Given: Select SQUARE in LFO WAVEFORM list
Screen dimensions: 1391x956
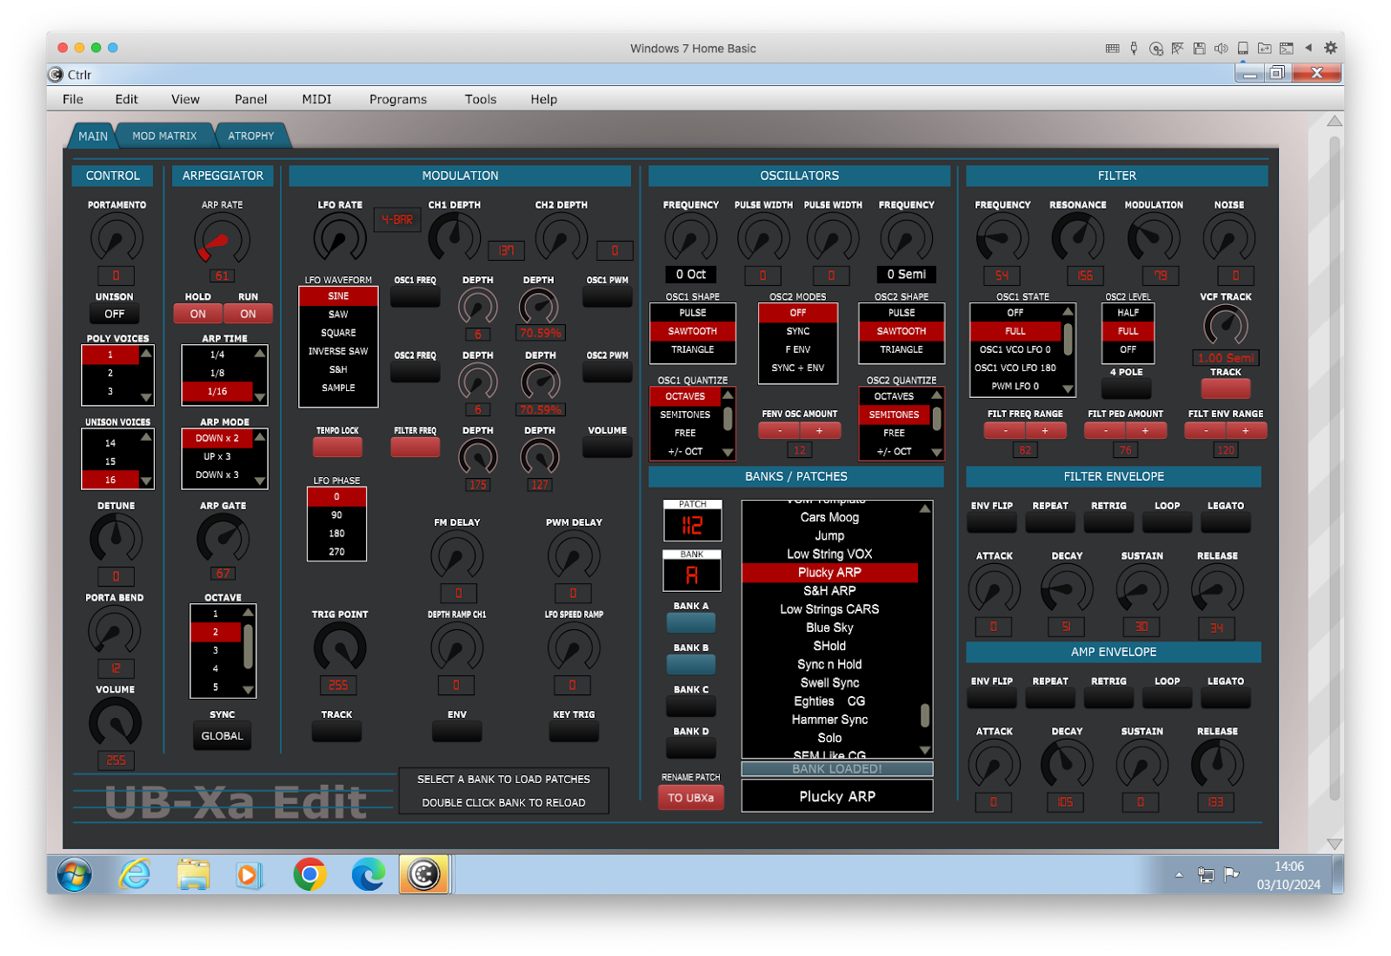Looking at the screenshot, I should [x=338, y=333].
